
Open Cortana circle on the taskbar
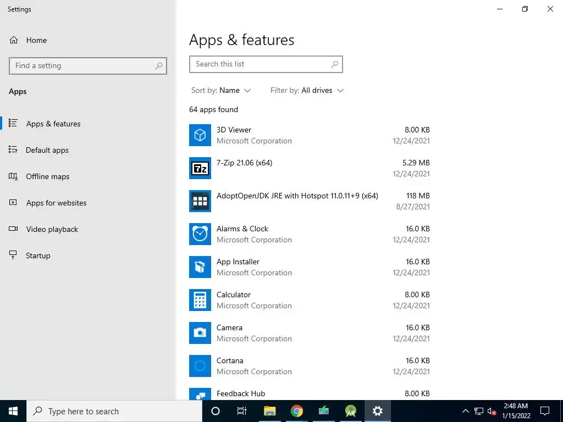216,411
